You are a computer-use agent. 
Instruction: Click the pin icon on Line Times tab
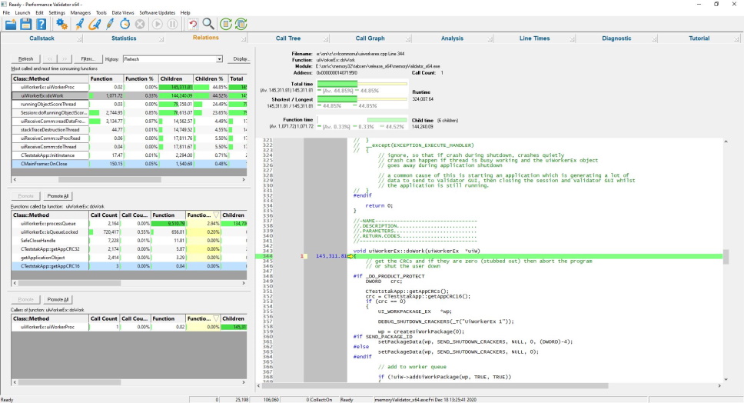pos(572,39)
